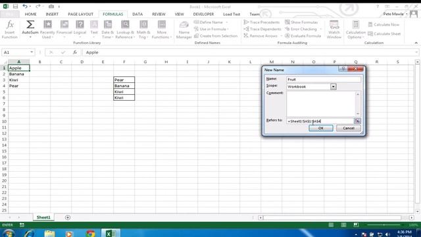Open Chrome from the taskbar

click(91, 233)
